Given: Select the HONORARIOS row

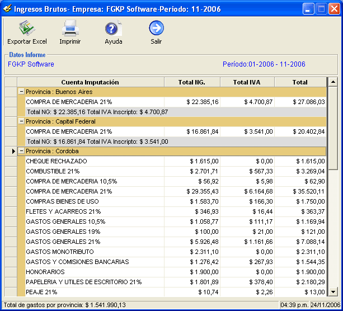Looking at the screenshot, I should (176, 272).
